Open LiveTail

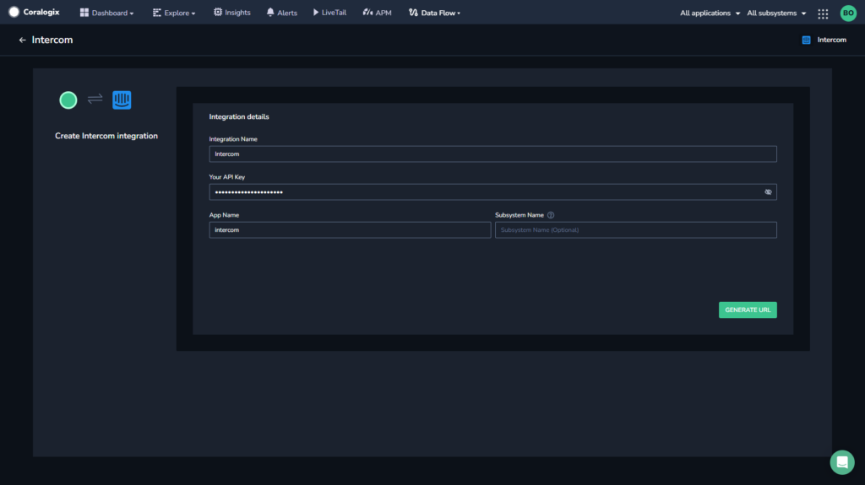point(330,12)
